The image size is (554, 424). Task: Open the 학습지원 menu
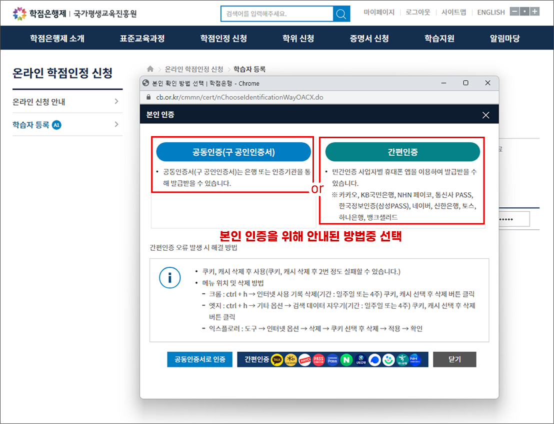point(439,38)
